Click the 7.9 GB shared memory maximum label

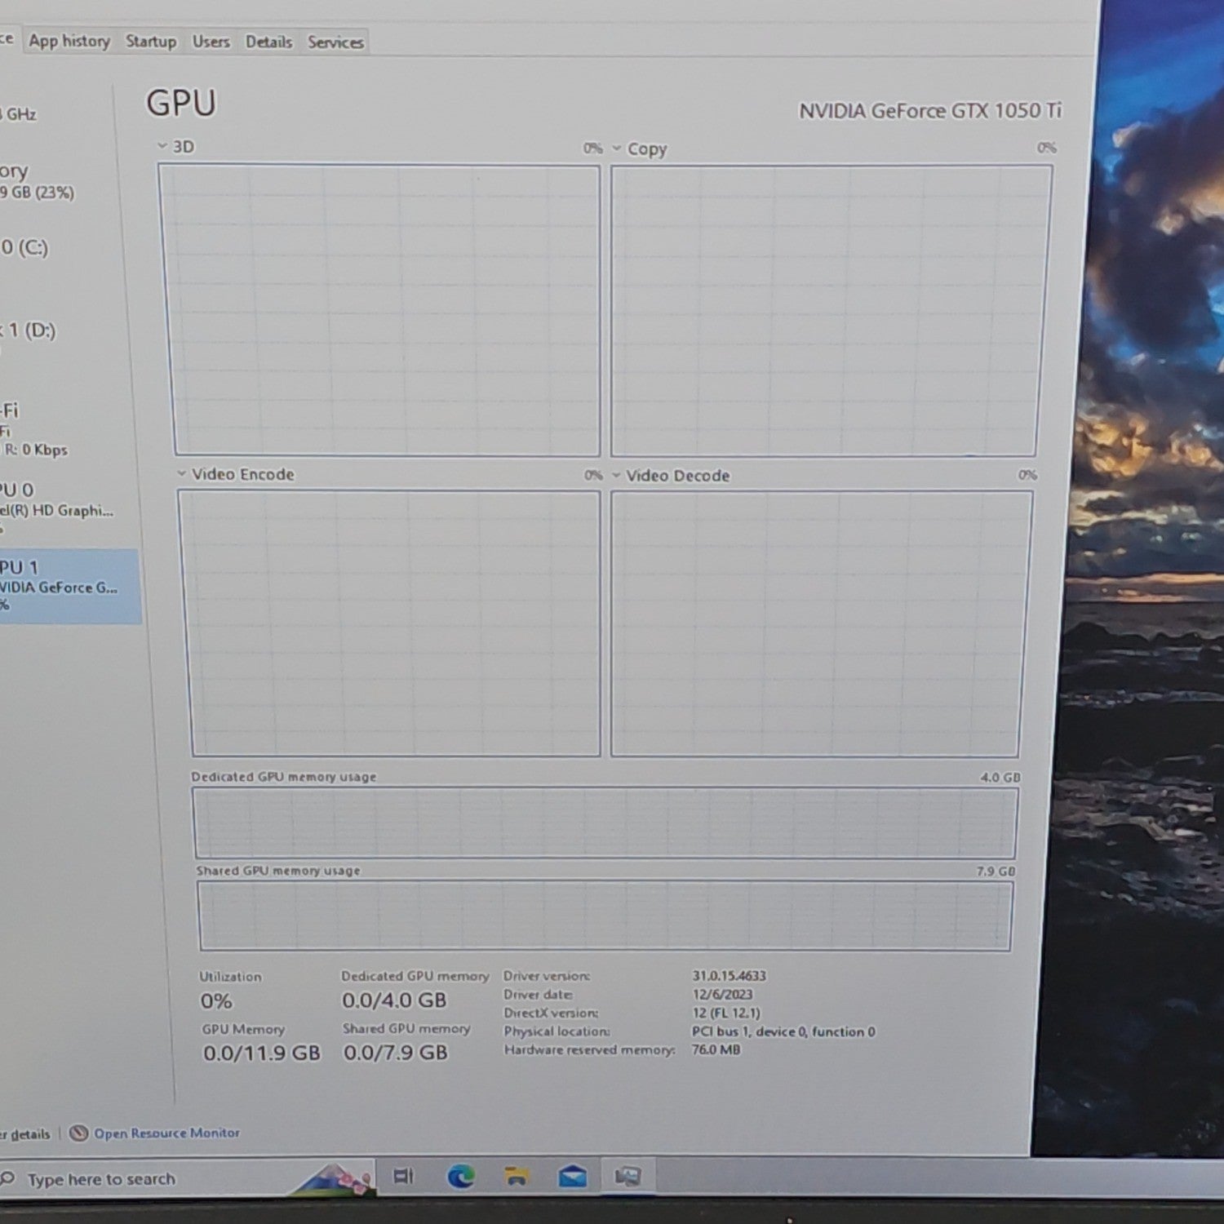996,871
